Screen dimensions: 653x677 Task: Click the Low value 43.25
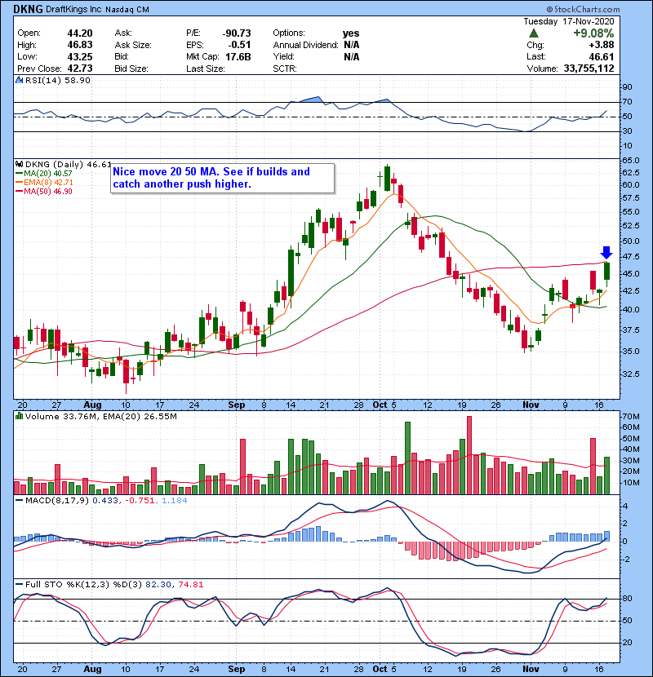(x=80, y=56)
